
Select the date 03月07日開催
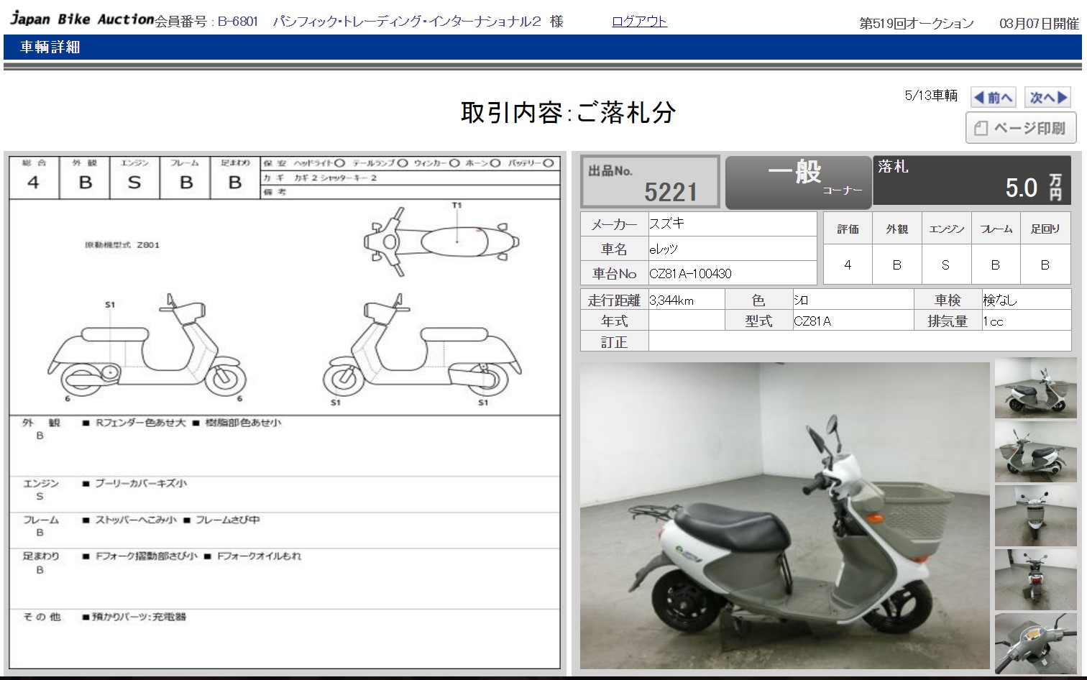pyautogui.click(x=1039, y=24)
